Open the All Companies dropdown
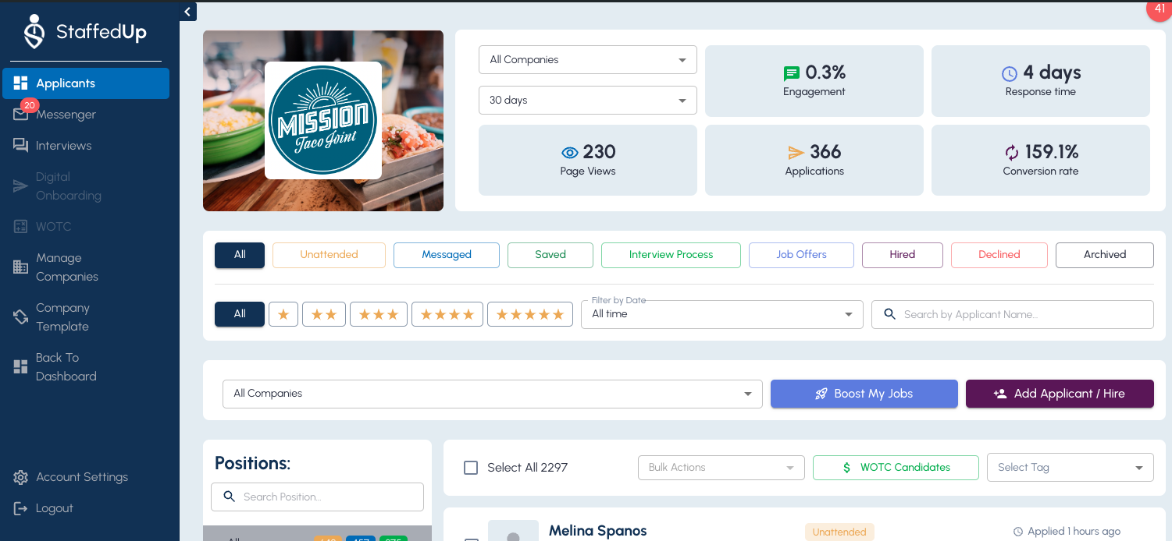 587,59
